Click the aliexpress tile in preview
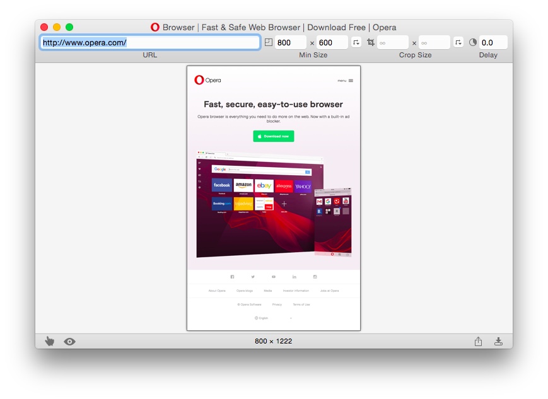This screenshot has width=548, height=399. click(x=284, y=186)
